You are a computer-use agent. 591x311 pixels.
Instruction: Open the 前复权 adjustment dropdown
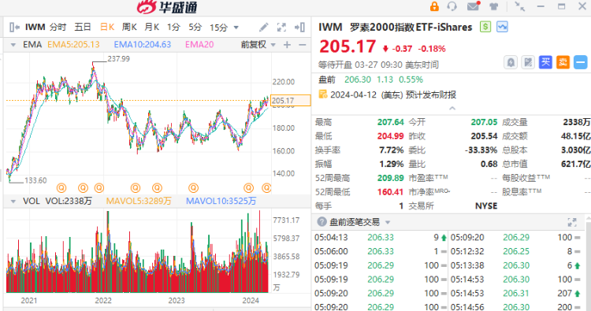(258, 45)
